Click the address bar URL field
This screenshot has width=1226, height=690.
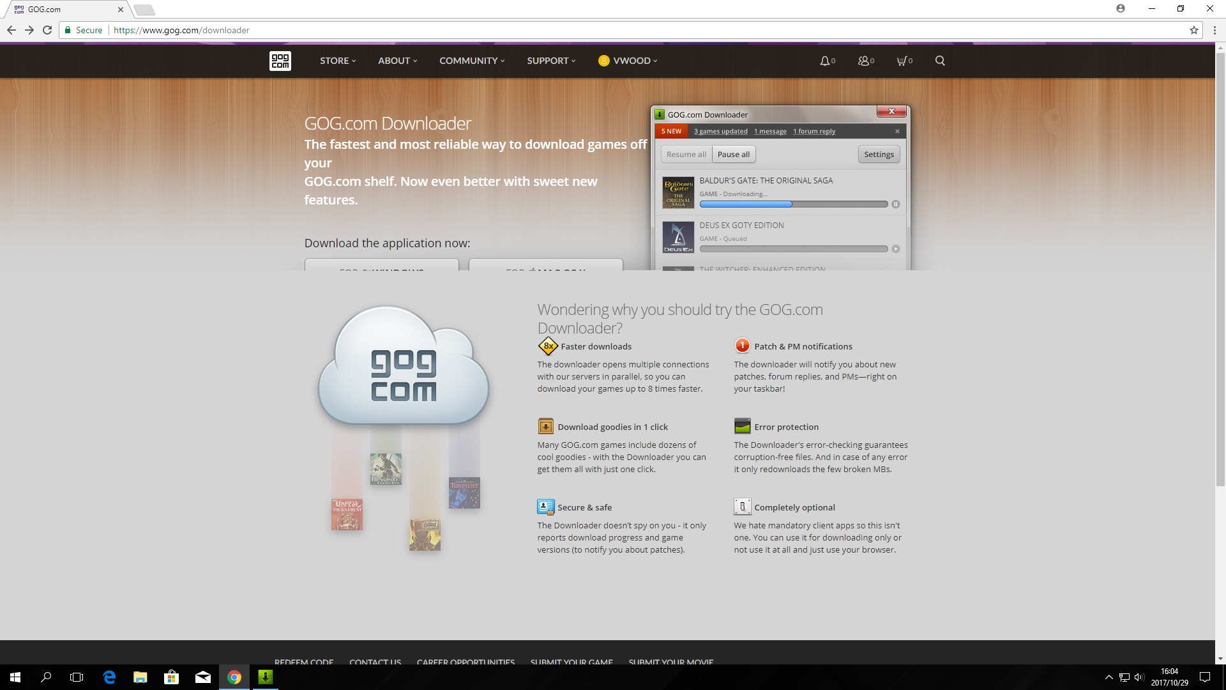(x=631, y=30)
